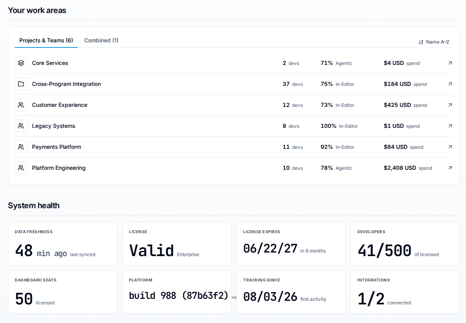Image resolution: width=466 pixels, height=323 pixels.
Task: Open the Name A–Z sort dropdown
Action: [x=434, y=42]
